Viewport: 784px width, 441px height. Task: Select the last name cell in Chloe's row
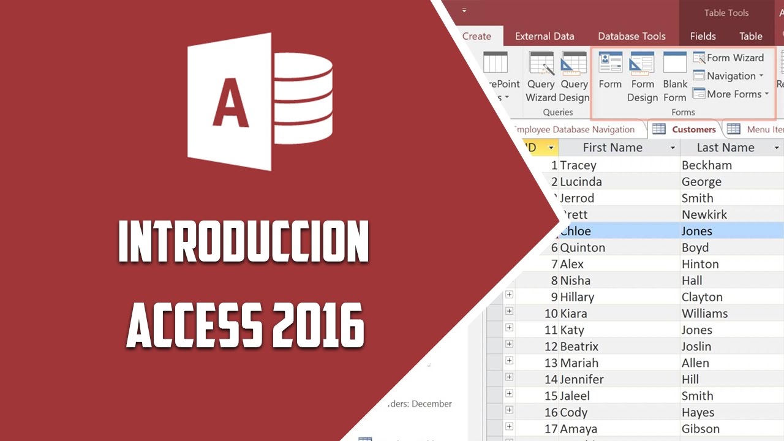pyautogui.click(x=732, y=232)
